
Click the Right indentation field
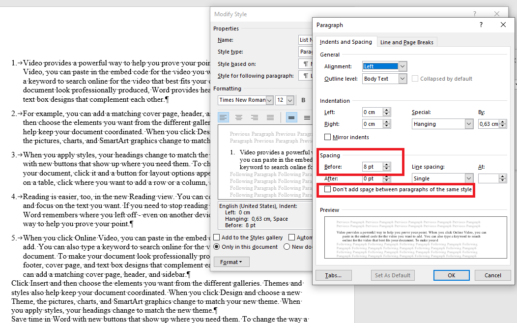pyautogui.click(x=373, y=124)
